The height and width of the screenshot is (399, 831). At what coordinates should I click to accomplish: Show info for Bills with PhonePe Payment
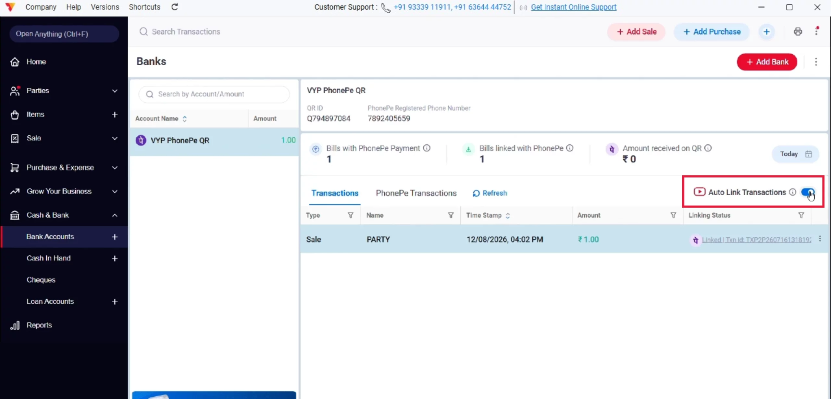tap(427, 148)
